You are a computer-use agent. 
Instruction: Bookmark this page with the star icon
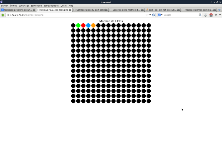tap(147, 15)
